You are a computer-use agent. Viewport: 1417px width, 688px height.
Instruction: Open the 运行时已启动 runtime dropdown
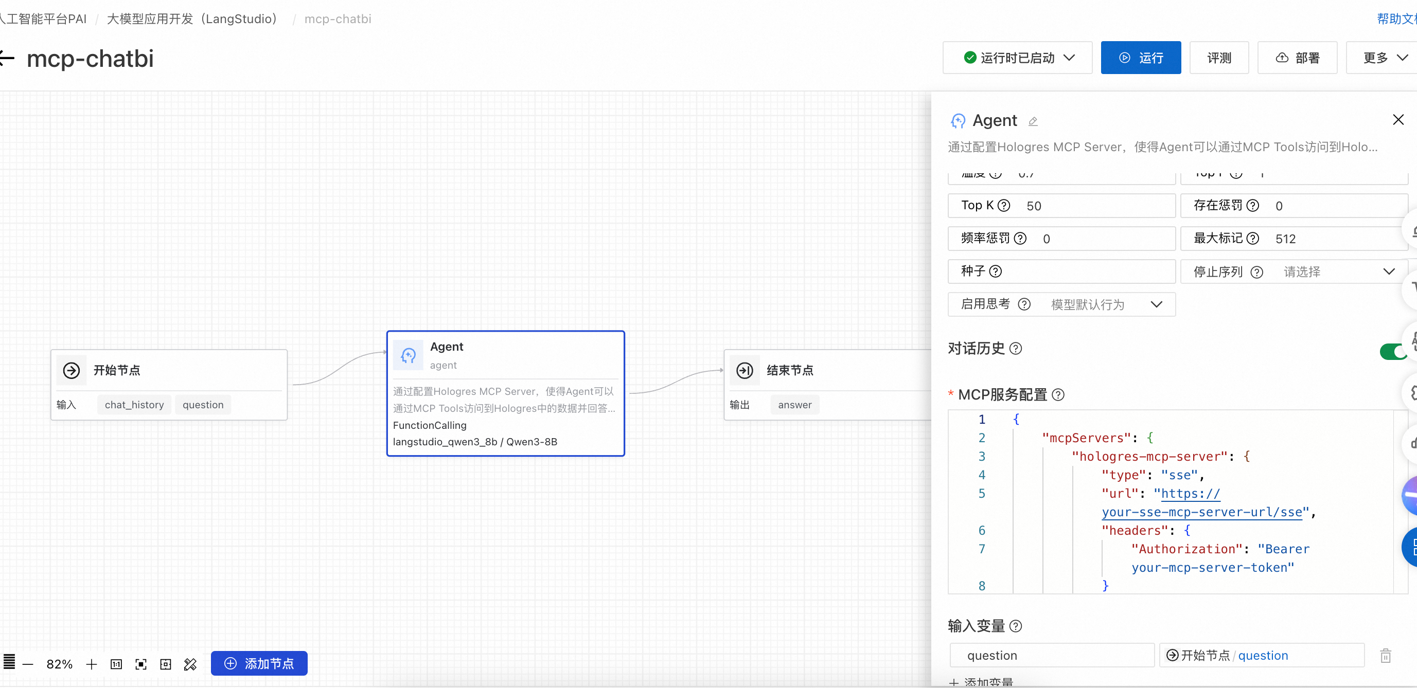[1017, 58]
